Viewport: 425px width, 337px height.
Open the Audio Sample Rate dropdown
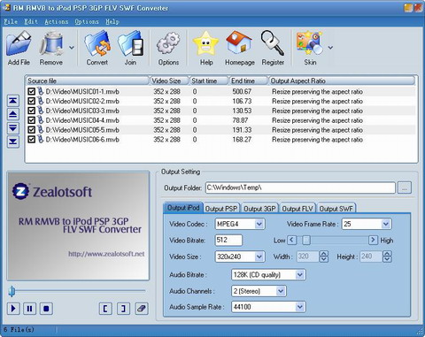(x=299, y=307)
